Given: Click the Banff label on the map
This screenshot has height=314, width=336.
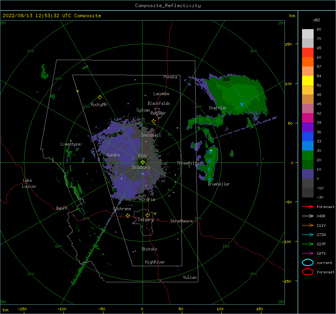Looking at the screenshot, I should pos(62,208).
